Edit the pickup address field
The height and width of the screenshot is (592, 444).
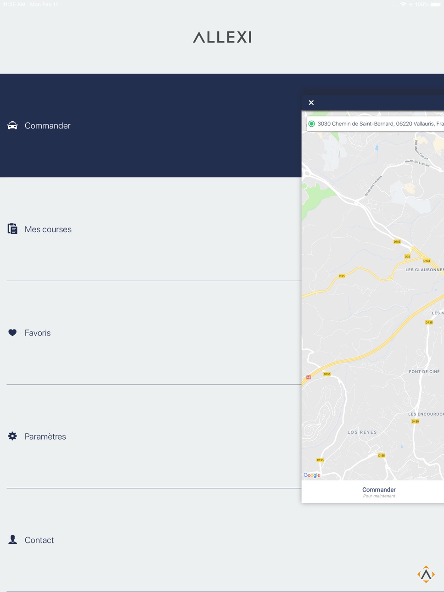click(375, 124)
